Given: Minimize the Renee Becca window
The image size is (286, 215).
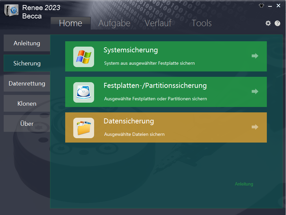Looking at the screenshot, I should pyautogui.click(x=270, y=6).
